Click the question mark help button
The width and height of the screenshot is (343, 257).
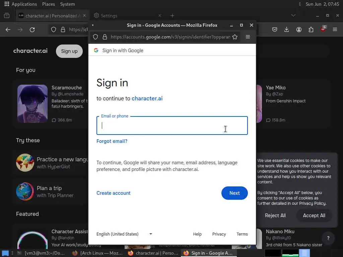(x=328, y=238)
